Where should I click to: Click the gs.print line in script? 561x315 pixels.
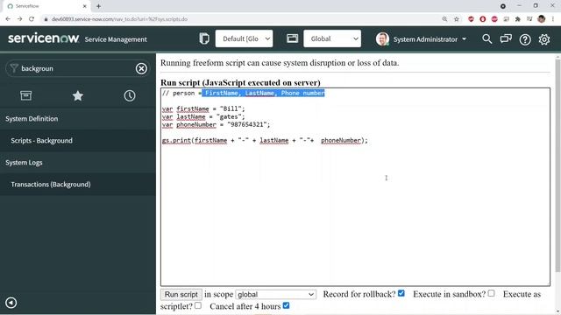point(265,140)
